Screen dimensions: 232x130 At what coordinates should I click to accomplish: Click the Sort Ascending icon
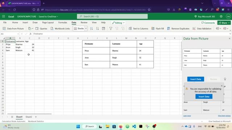[x=91, y=29]
